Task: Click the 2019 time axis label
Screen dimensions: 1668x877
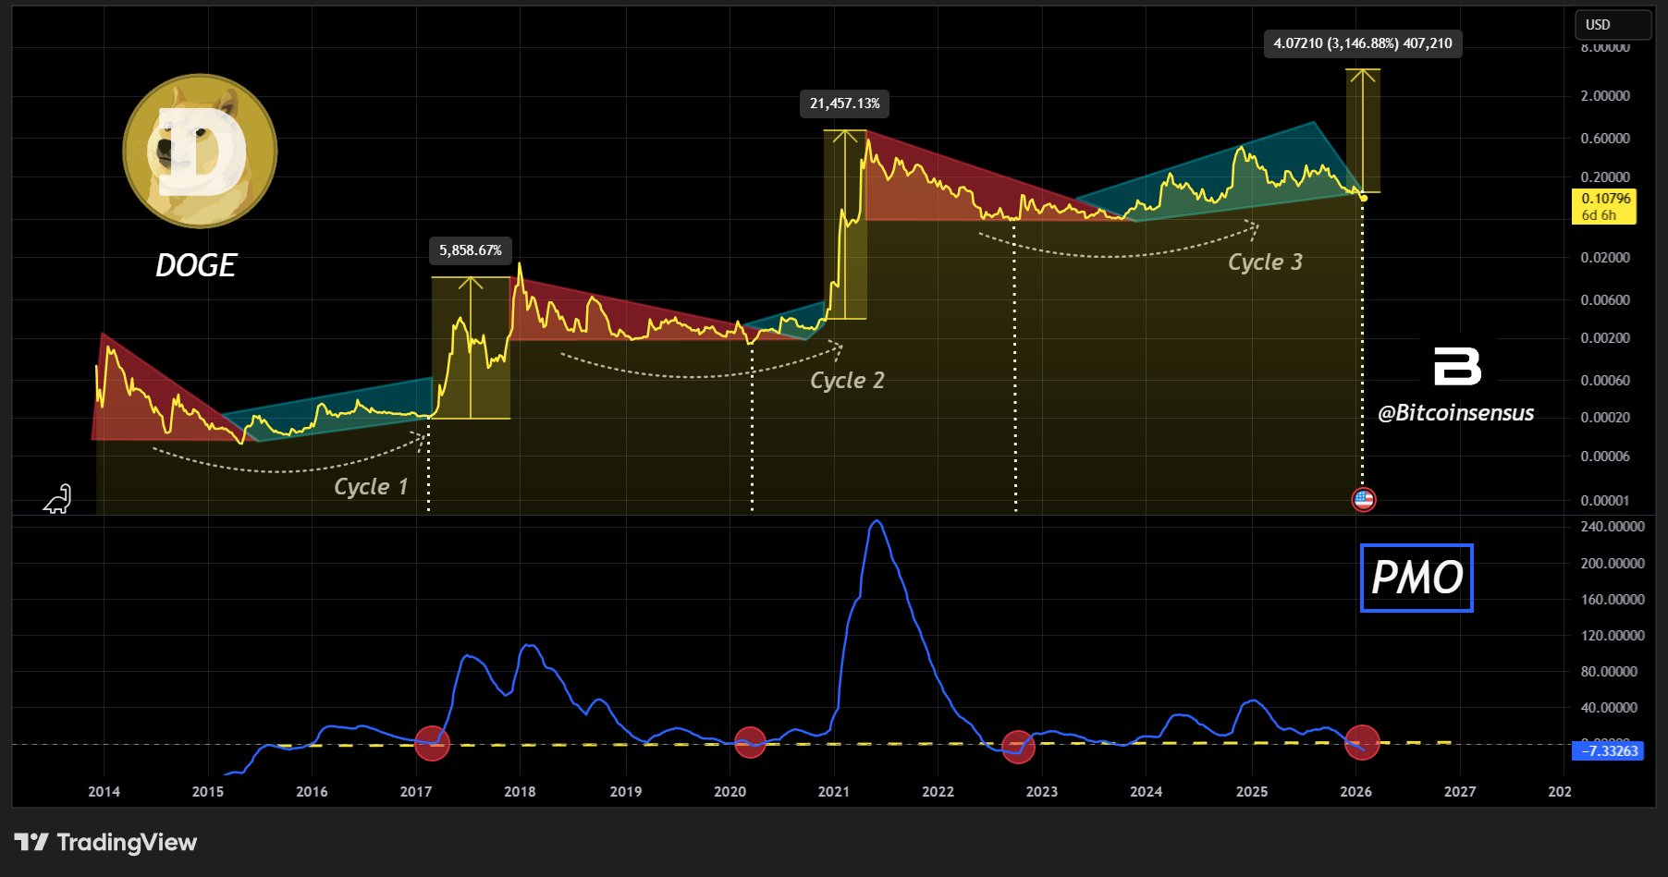Action: (x=626, y=792)
